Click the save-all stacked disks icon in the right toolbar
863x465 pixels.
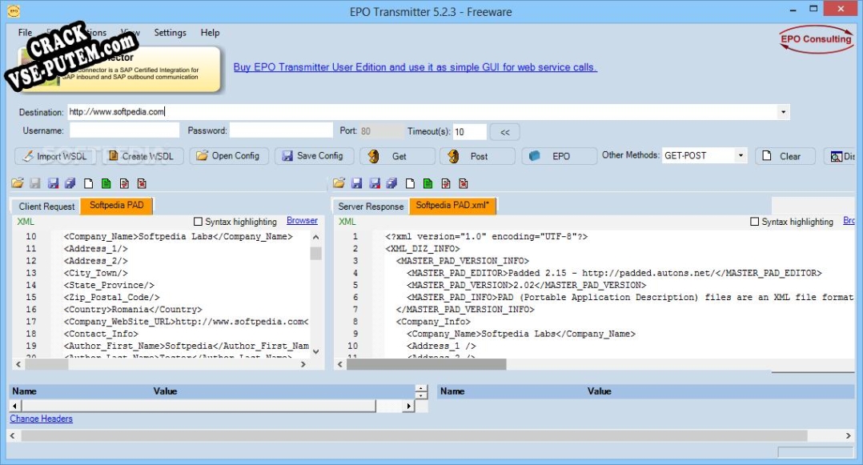click(391, 183)
